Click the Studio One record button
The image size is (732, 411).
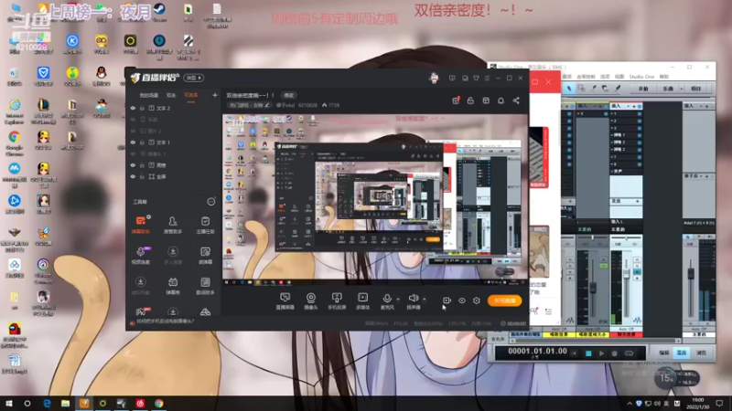[x=614, y=353]
